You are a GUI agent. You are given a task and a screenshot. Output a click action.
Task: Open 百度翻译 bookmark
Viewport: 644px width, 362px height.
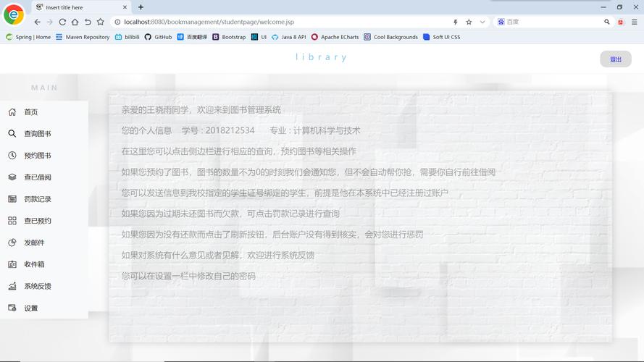coord(192,37)
